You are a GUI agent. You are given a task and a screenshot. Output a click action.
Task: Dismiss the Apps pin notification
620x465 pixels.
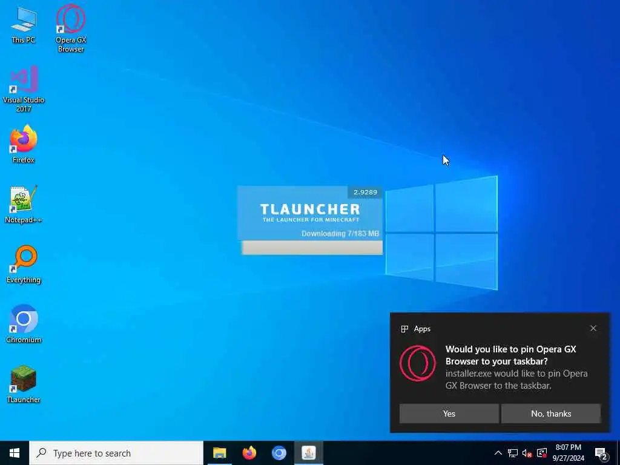[x=593, y=329]
